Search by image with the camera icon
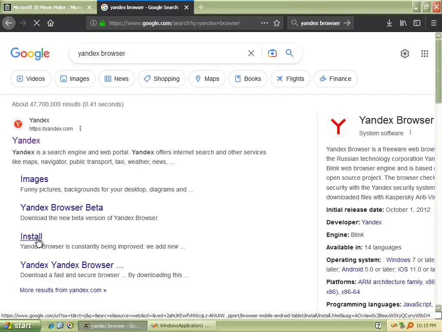Image resolution: width=442 pixels, height=332 pixels. click(x=272, y=53)
